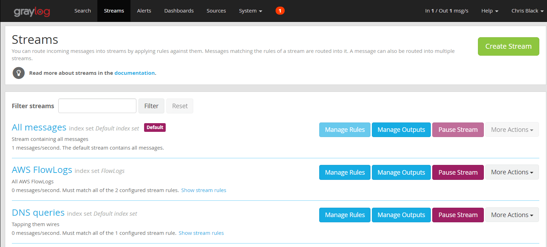Expand the Help menu
Image resolution: width=547 pixels, height=247 pixels.
[x=489, y=11]
